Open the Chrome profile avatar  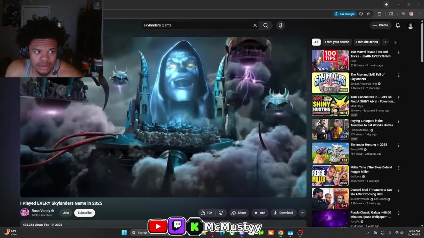coord(411,14)
